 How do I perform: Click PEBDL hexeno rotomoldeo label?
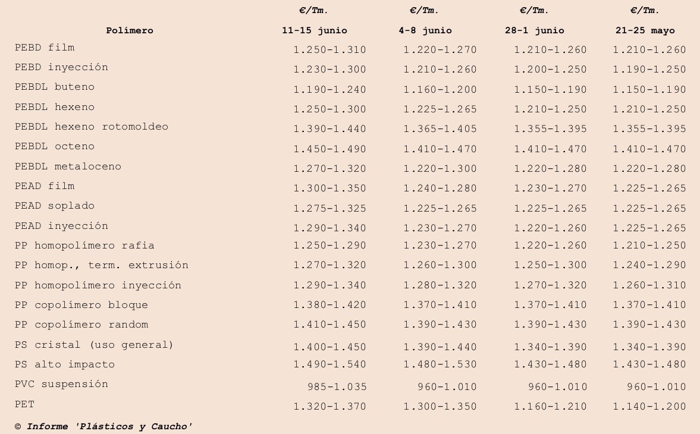coord(92,126)
